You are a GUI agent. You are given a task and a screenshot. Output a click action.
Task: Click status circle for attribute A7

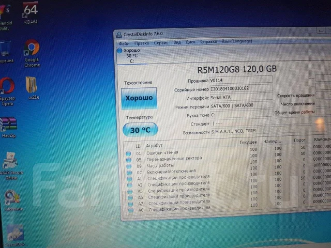(x=131, y=204)
